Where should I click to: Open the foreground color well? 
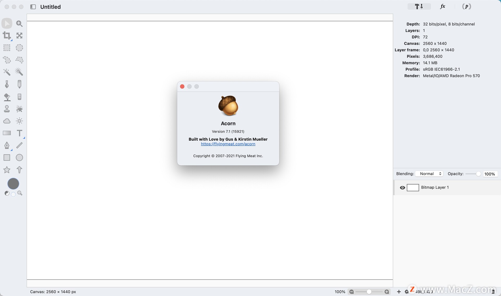click(13, 184)
